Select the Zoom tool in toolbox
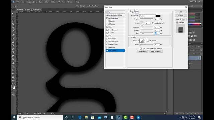Screen dimensions: 214x120 pos(13,81)
